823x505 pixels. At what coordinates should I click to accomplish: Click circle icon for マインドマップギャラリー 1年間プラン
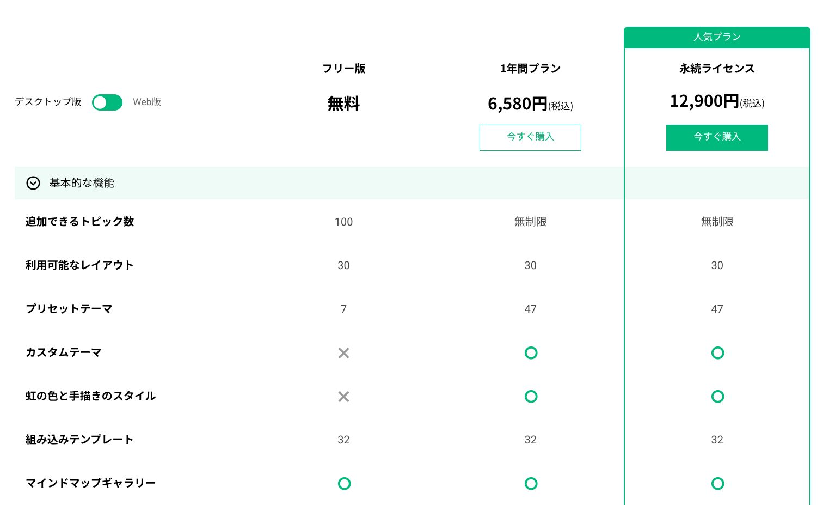click(531, 483)
